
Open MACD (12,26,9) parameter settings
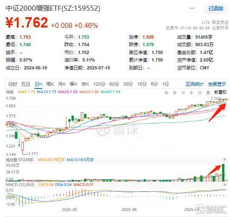pos(20,184)
